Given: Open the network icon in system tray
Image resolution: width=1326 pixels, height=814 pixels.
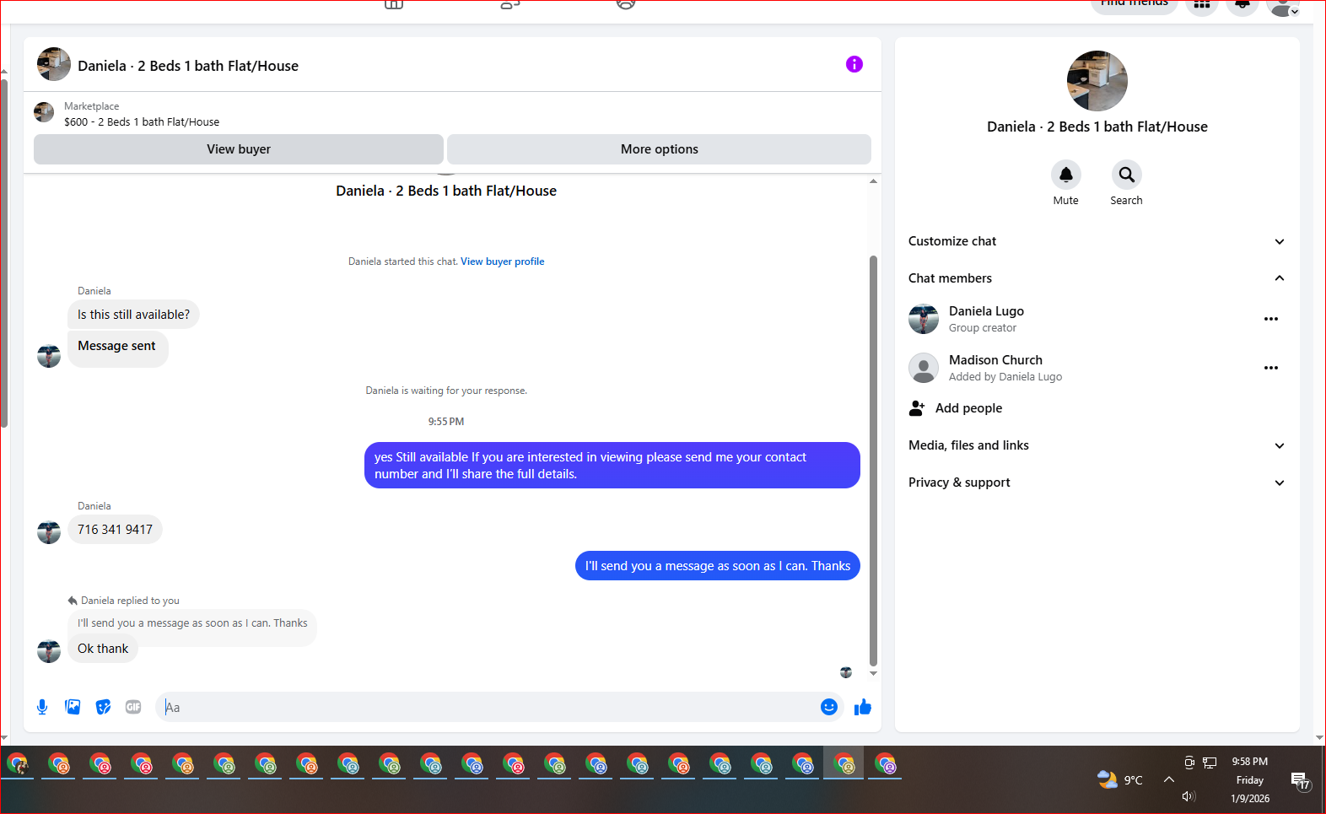Looking at the screenshot, I should tap(1210, 763).
